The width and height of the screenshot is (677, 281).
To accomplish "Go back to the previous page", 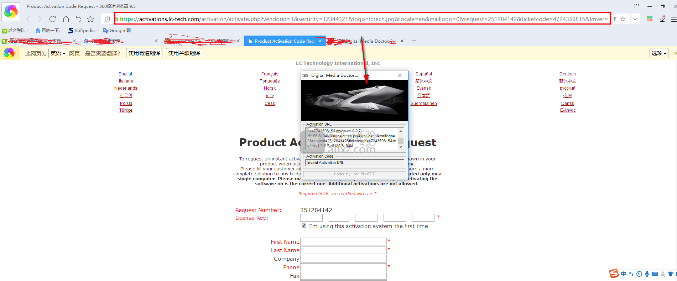I will (x=28, y=19).
